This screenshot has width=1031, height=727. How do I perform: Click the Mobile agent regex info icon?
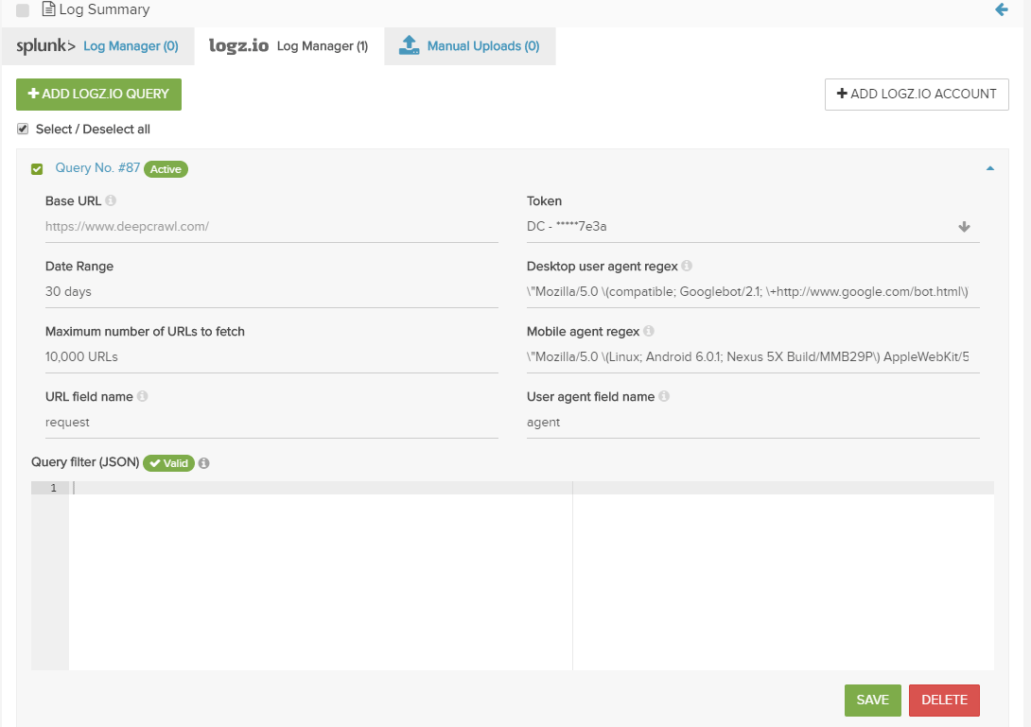[648, 331]
